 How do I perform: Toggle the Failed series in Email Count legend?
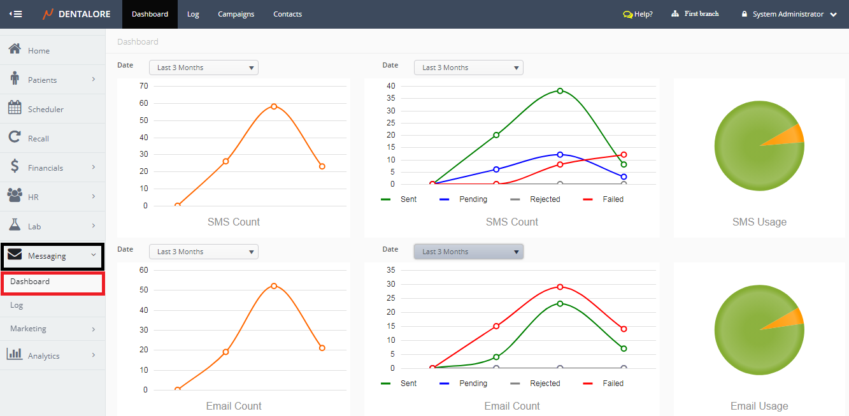pyautogui.click(x=604, y=384)
